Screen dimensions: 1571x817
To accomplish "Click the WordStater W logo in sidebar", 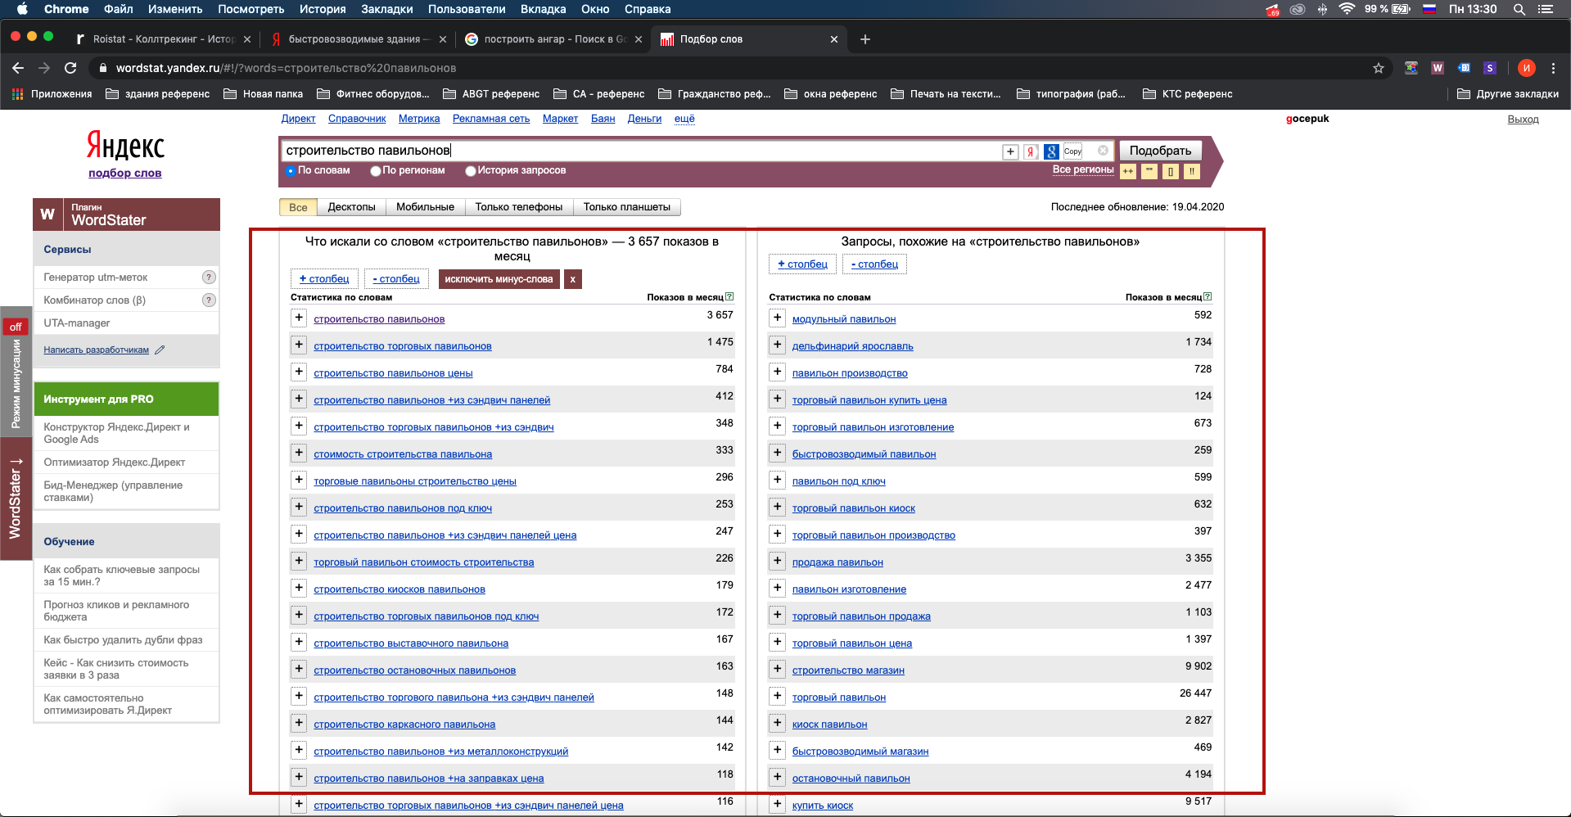I will point(47,214).
